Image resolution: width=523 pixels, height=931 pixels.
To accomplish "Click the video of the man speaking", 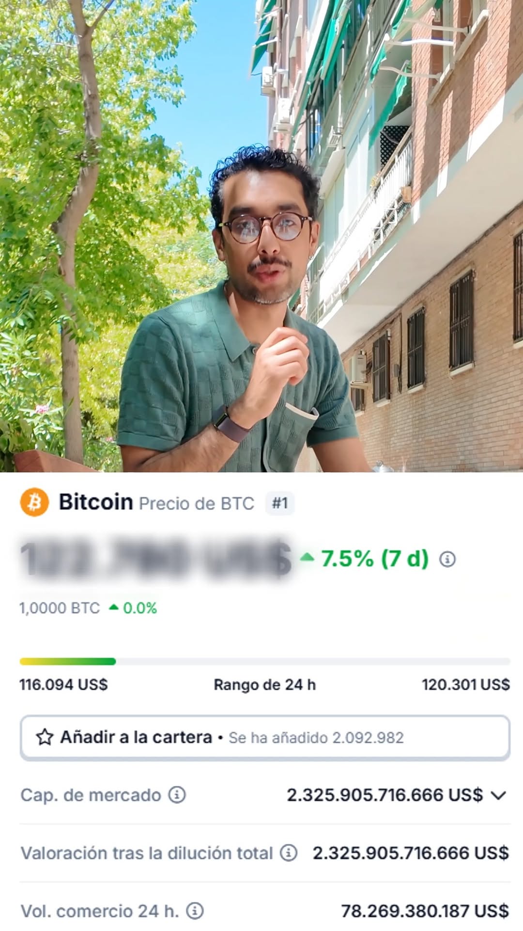I will [x=261, y=236].
